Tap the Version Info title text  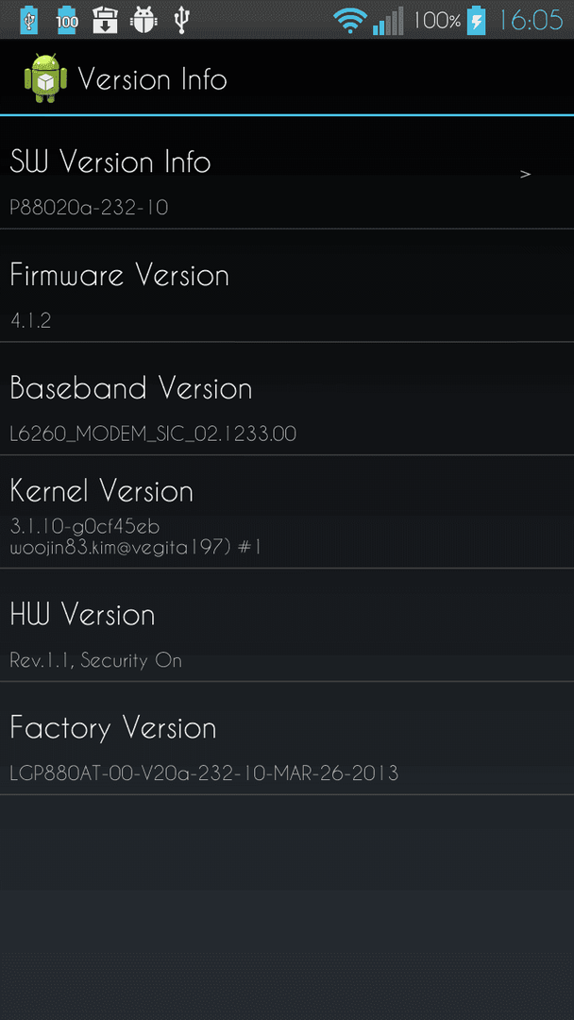coord(153,79)
